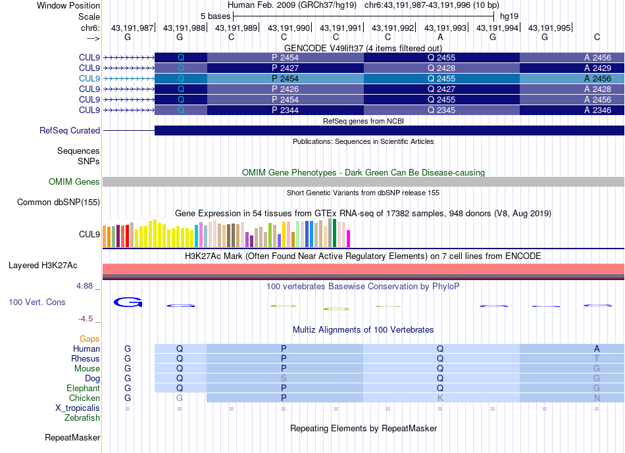Open Repeating Elements by RepeatMasker title
625x453 pixels.
coord(363,428)
